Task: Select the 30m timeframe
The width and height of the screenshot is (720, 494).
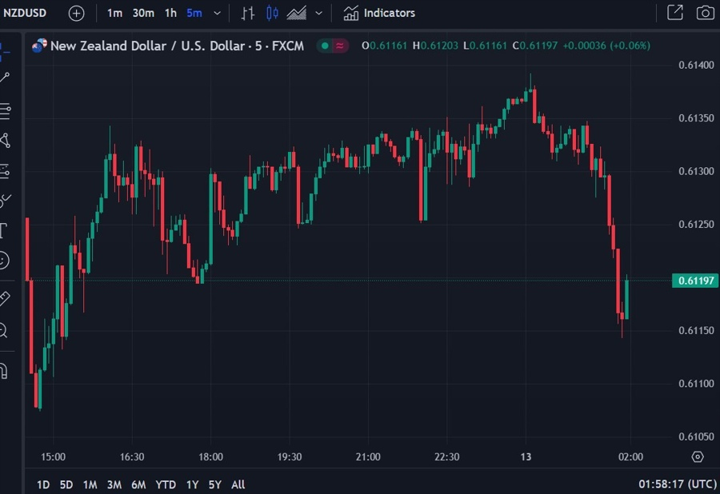Action: tap(143, 13)
